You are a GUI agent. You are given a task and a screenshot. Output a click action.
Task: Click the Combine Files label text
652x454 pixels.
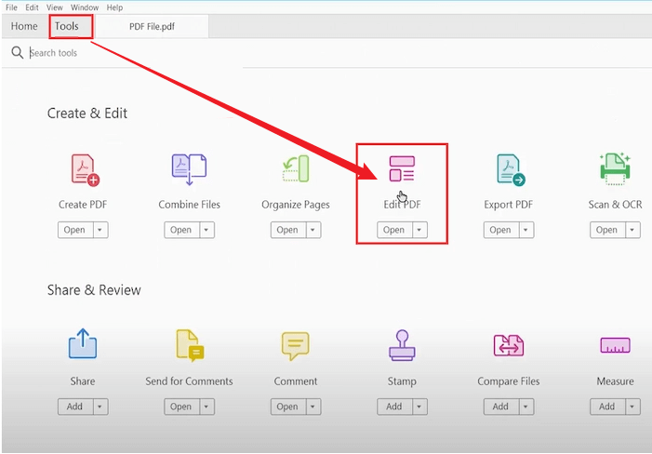click(x=189, y=205)
